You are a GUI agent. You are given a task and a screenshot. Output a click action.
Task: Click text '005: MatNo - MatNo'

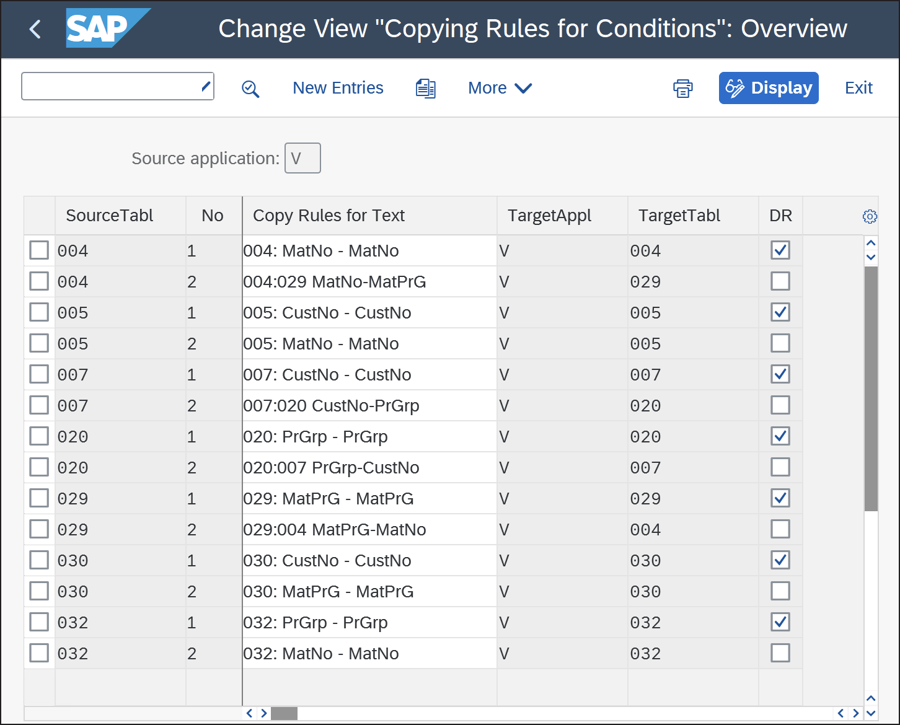point(321,343)
